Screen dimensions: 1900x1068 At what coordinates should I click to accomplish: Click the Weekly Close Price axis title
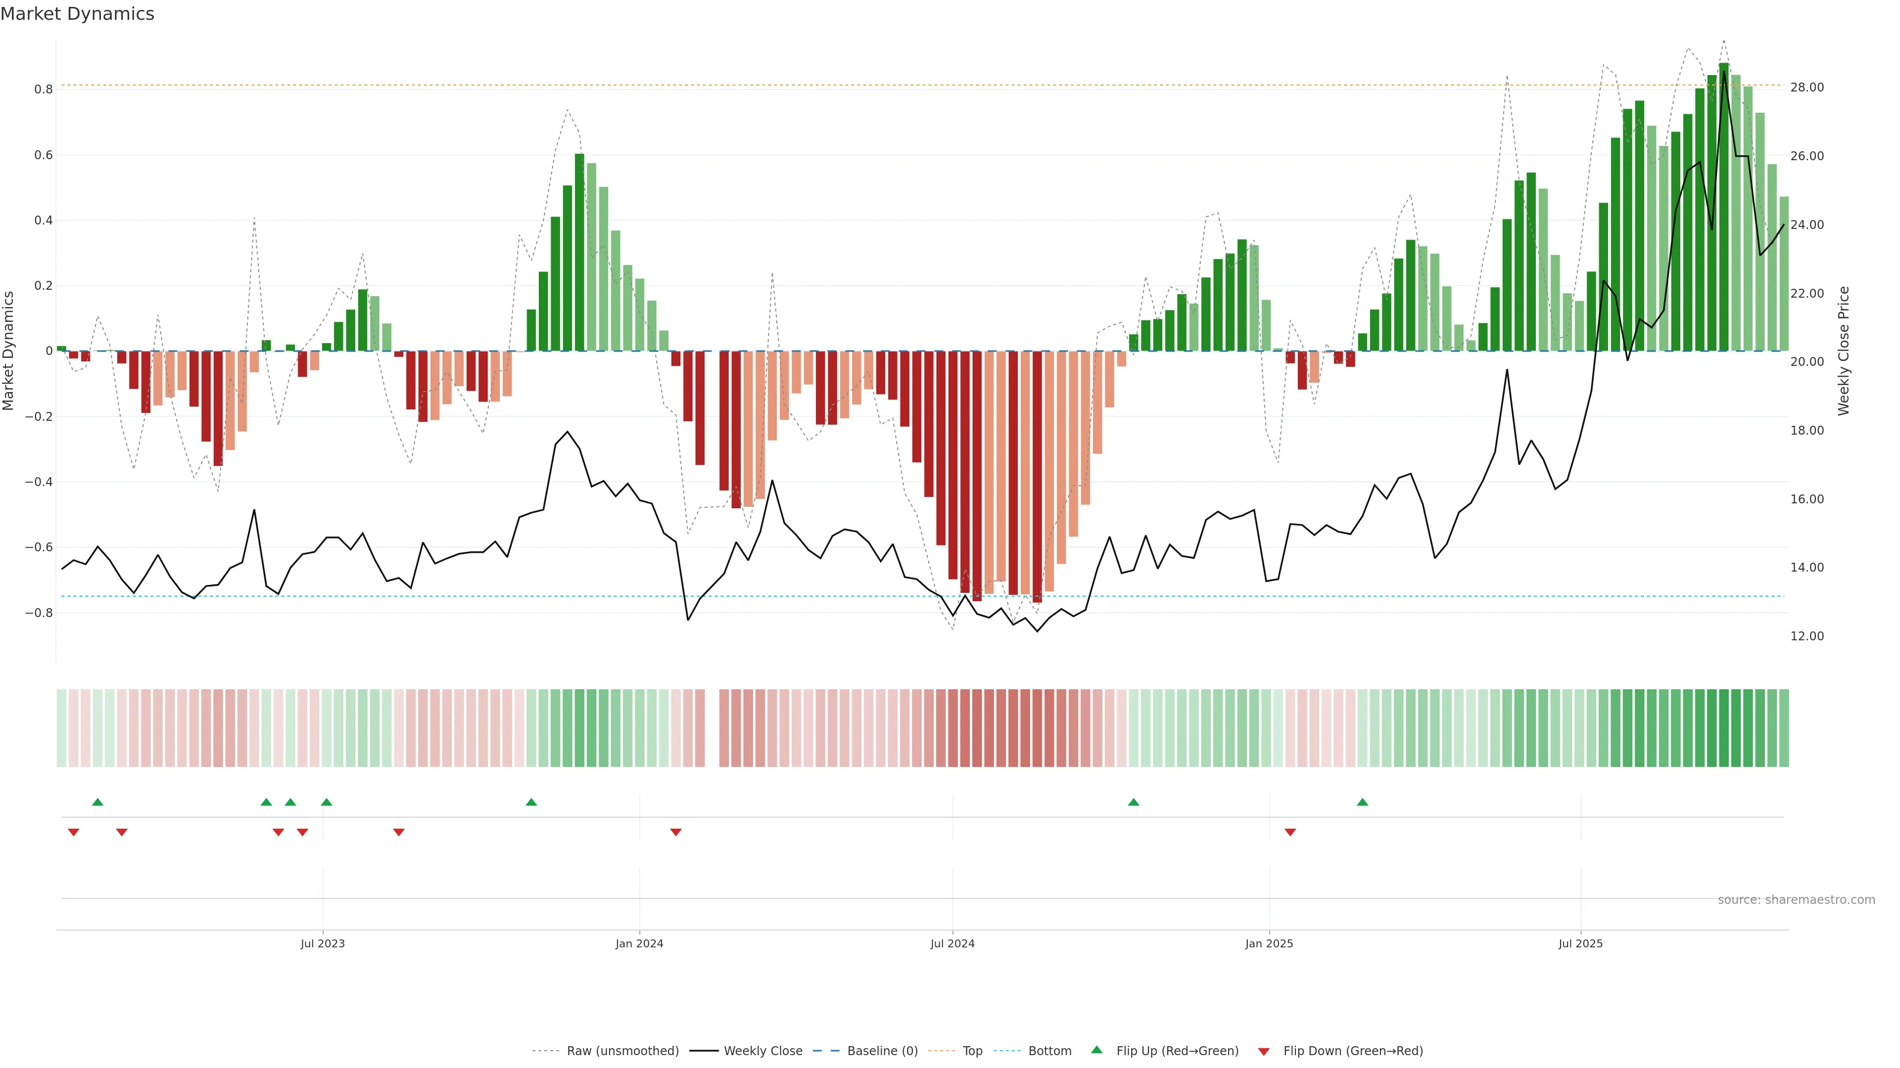tap(1843, 351)
